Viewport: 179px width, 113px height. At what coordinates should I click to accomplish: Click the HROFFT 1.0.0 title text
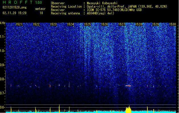point(22,2)
